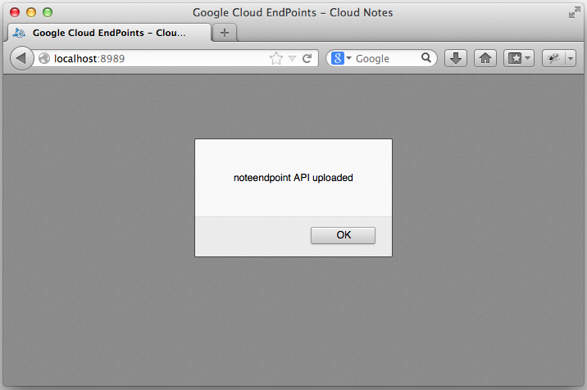Viewport: 587px width, 390px height.
Task: Expand the add-on icon's dropdown arrow
Action: (571, 58)
